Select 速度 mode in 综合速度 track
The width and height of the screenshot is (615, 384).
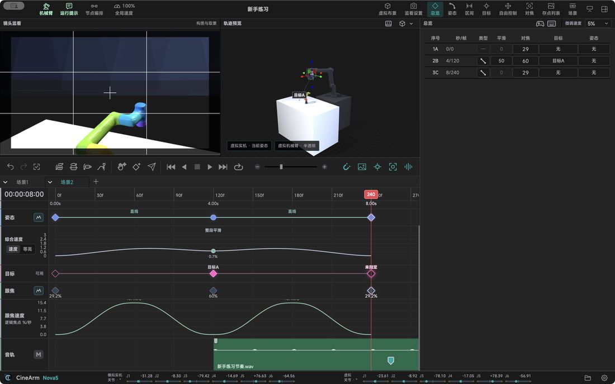[x=13, y=249]
